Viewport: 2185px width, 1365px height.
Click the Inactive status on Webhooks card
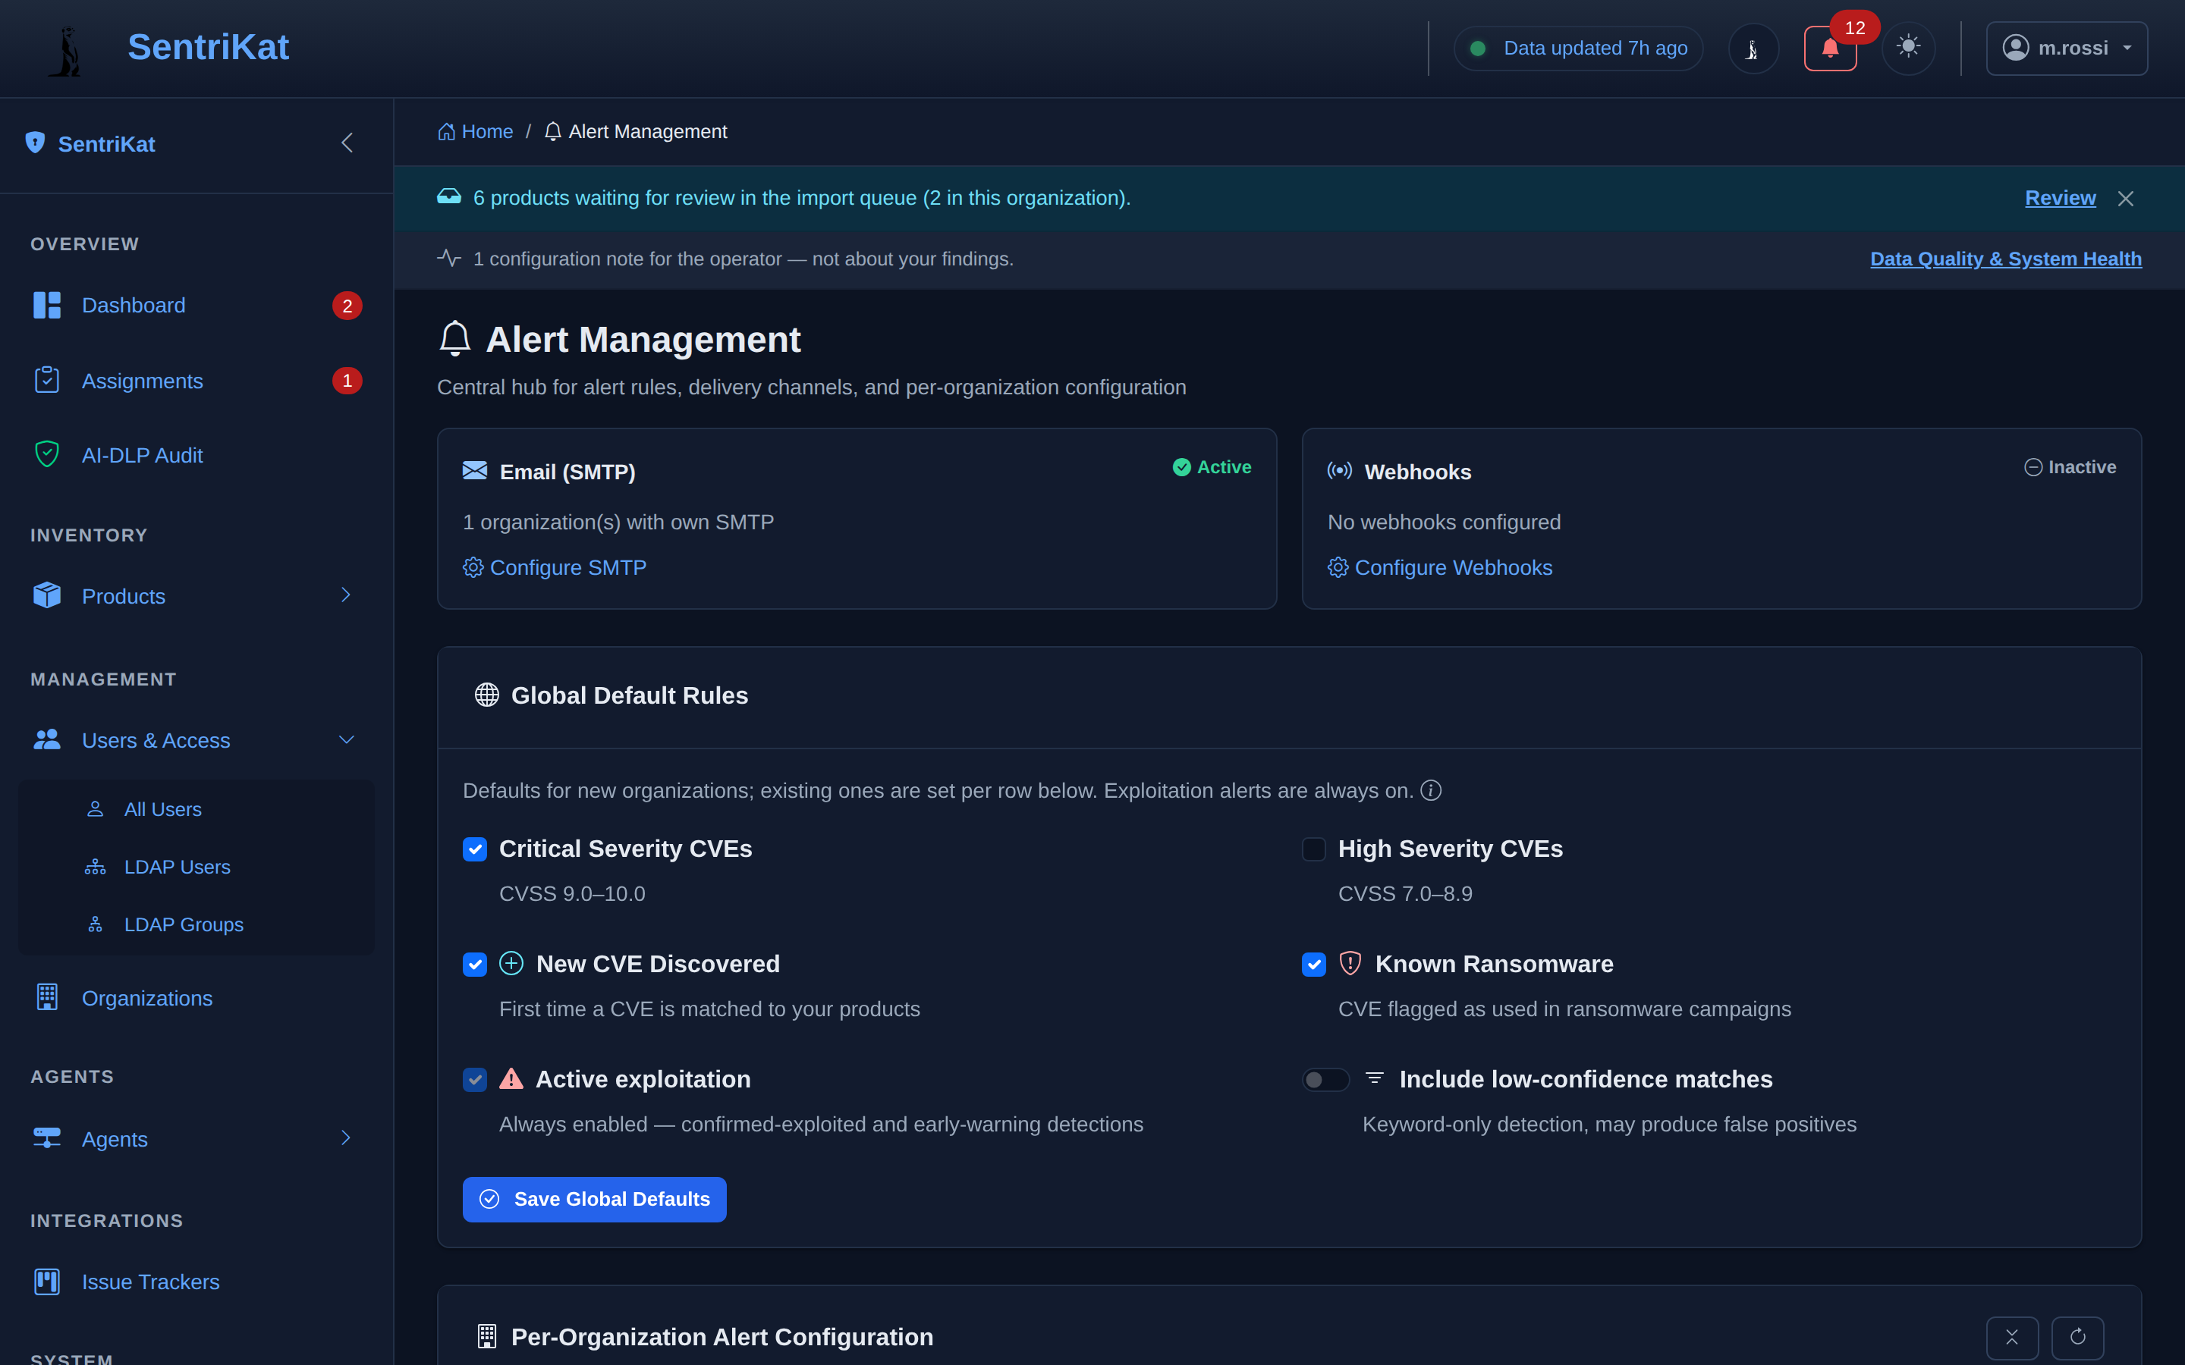click(2070, 466)
